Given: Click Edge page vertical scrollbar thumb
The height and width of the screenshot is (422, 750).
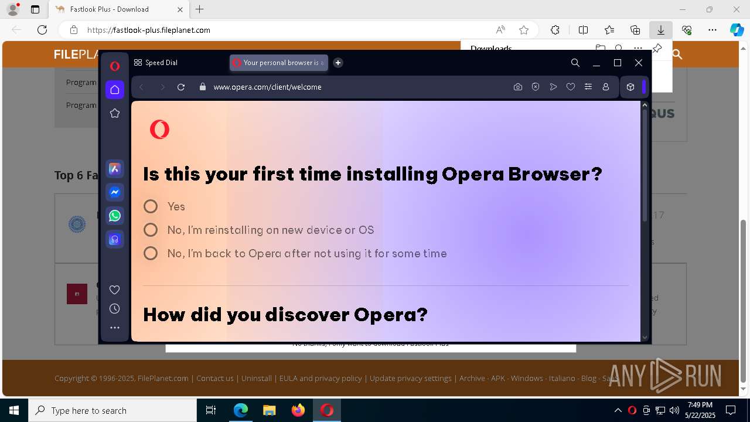Looking at the screenshot, I should coord(744,301).
